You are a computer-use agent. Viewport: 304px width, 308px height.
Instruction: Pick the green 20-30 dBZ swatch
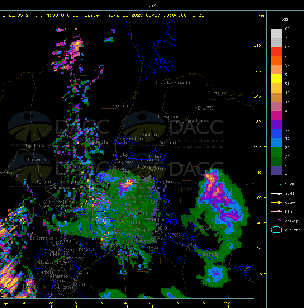(x=276, y=152)
